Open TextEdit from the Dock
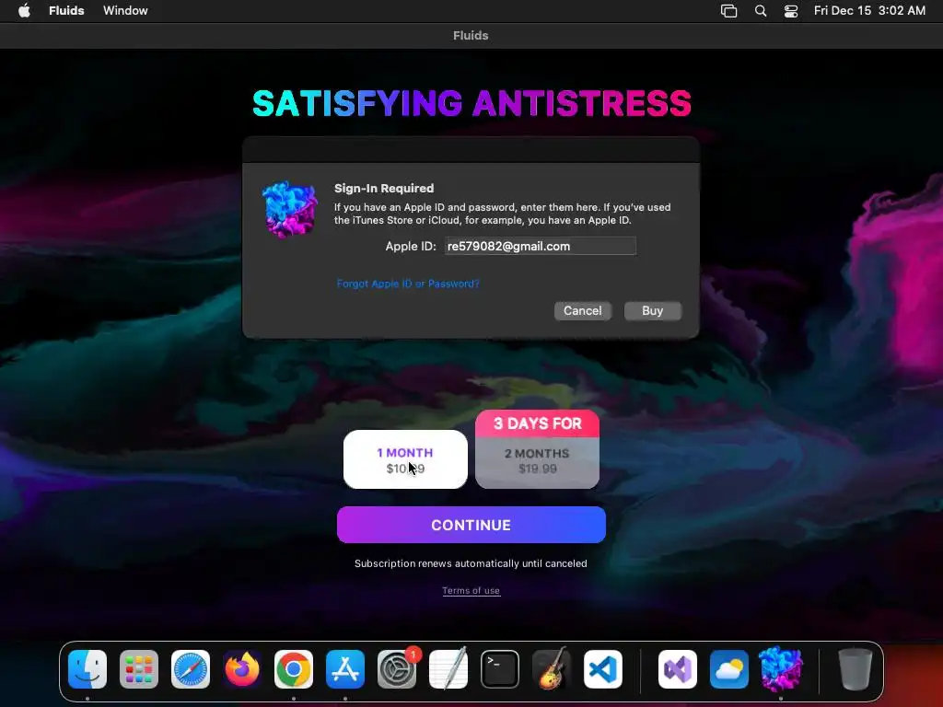The height and width of the screenshot is (707, 943). coord(448,669)
